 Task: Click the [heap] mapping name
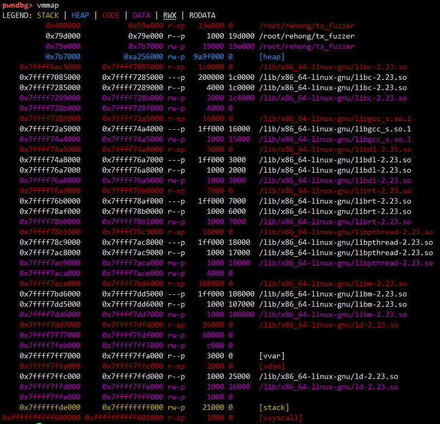pyautogui.click(x=272, y=57)
